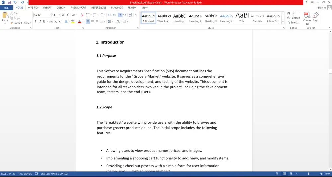Apply the No Spacing style
This screenshot has width=332, height=177.
164,18
